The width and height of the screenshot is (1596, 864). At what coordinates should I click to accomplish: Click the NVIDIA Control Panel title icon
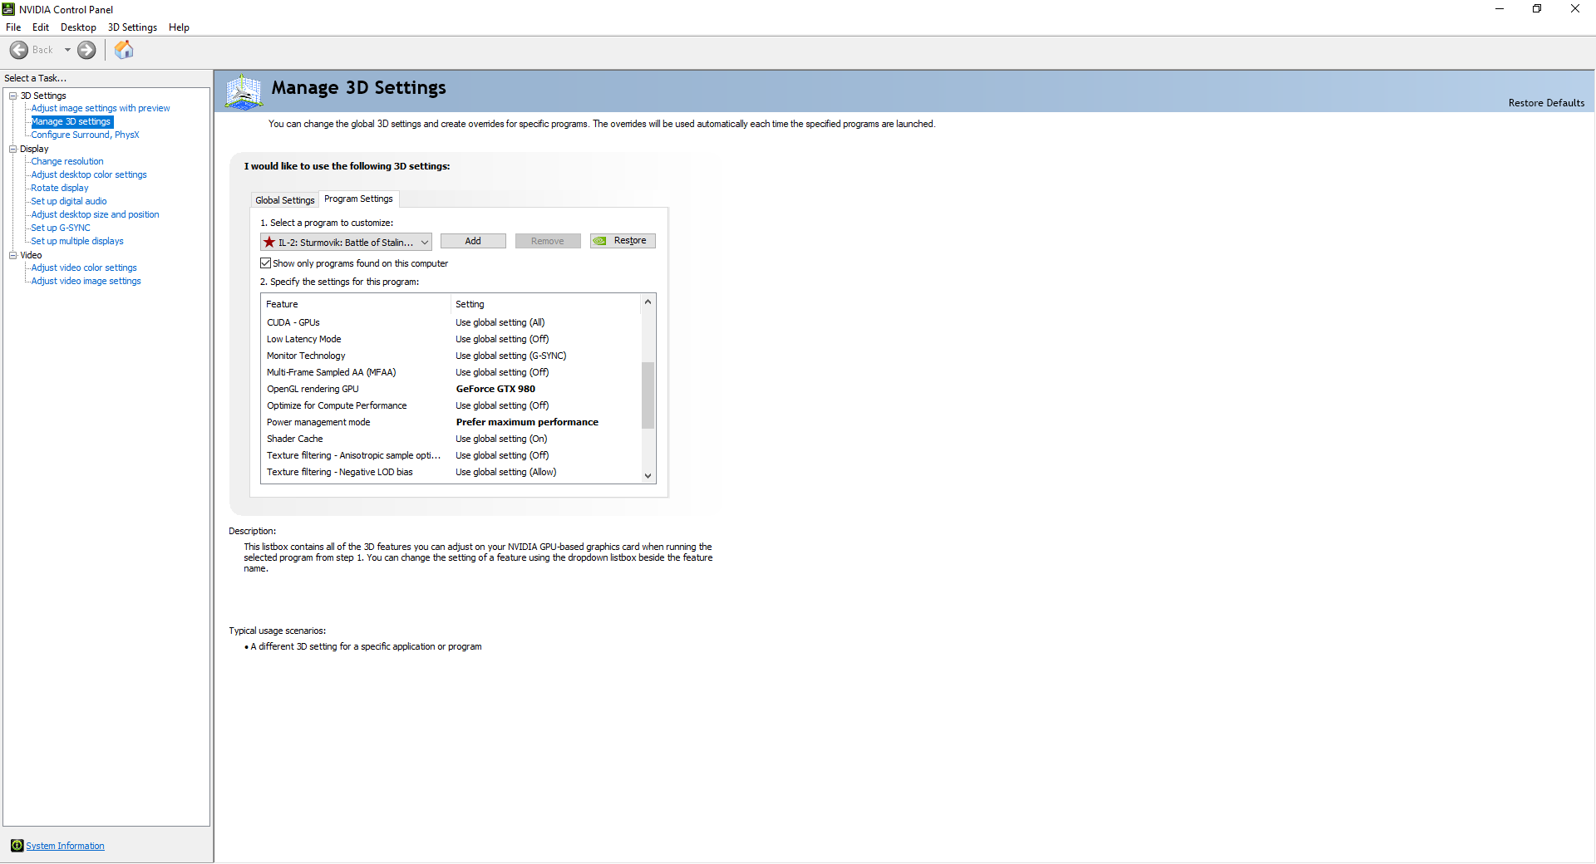point(8,9)
